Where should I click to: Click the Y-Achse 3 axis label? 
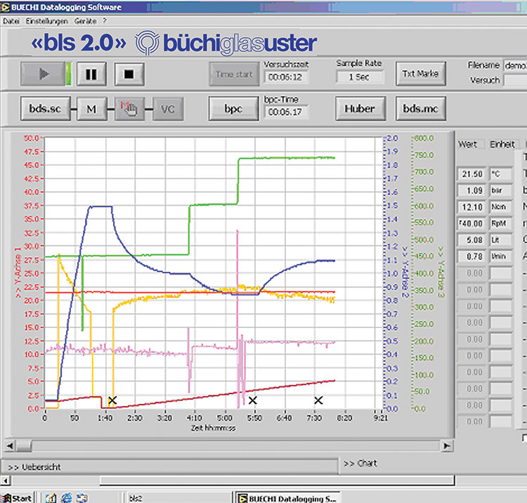click(x=441, y=272)
